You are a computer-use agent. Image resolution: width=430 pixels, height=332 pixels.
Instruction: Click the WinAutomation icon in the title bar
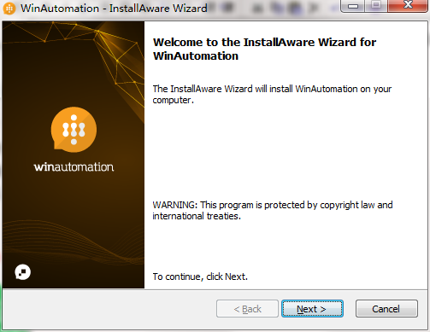click(x=9, y=9)
